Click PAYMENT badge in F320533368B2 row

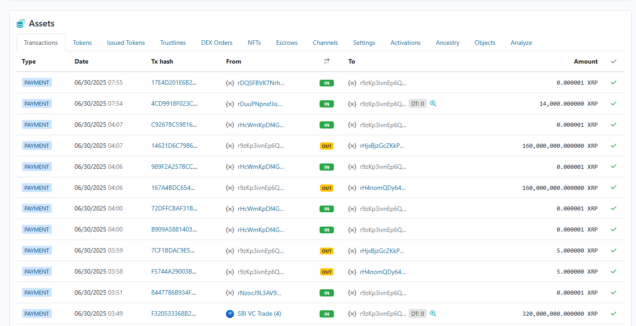click(37, 313)
